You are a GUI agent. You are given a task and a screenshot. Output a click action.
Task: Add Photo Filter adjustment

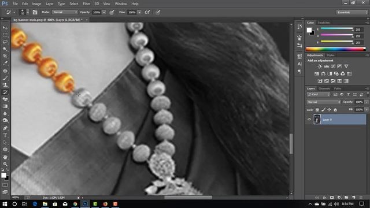point(336,74)
